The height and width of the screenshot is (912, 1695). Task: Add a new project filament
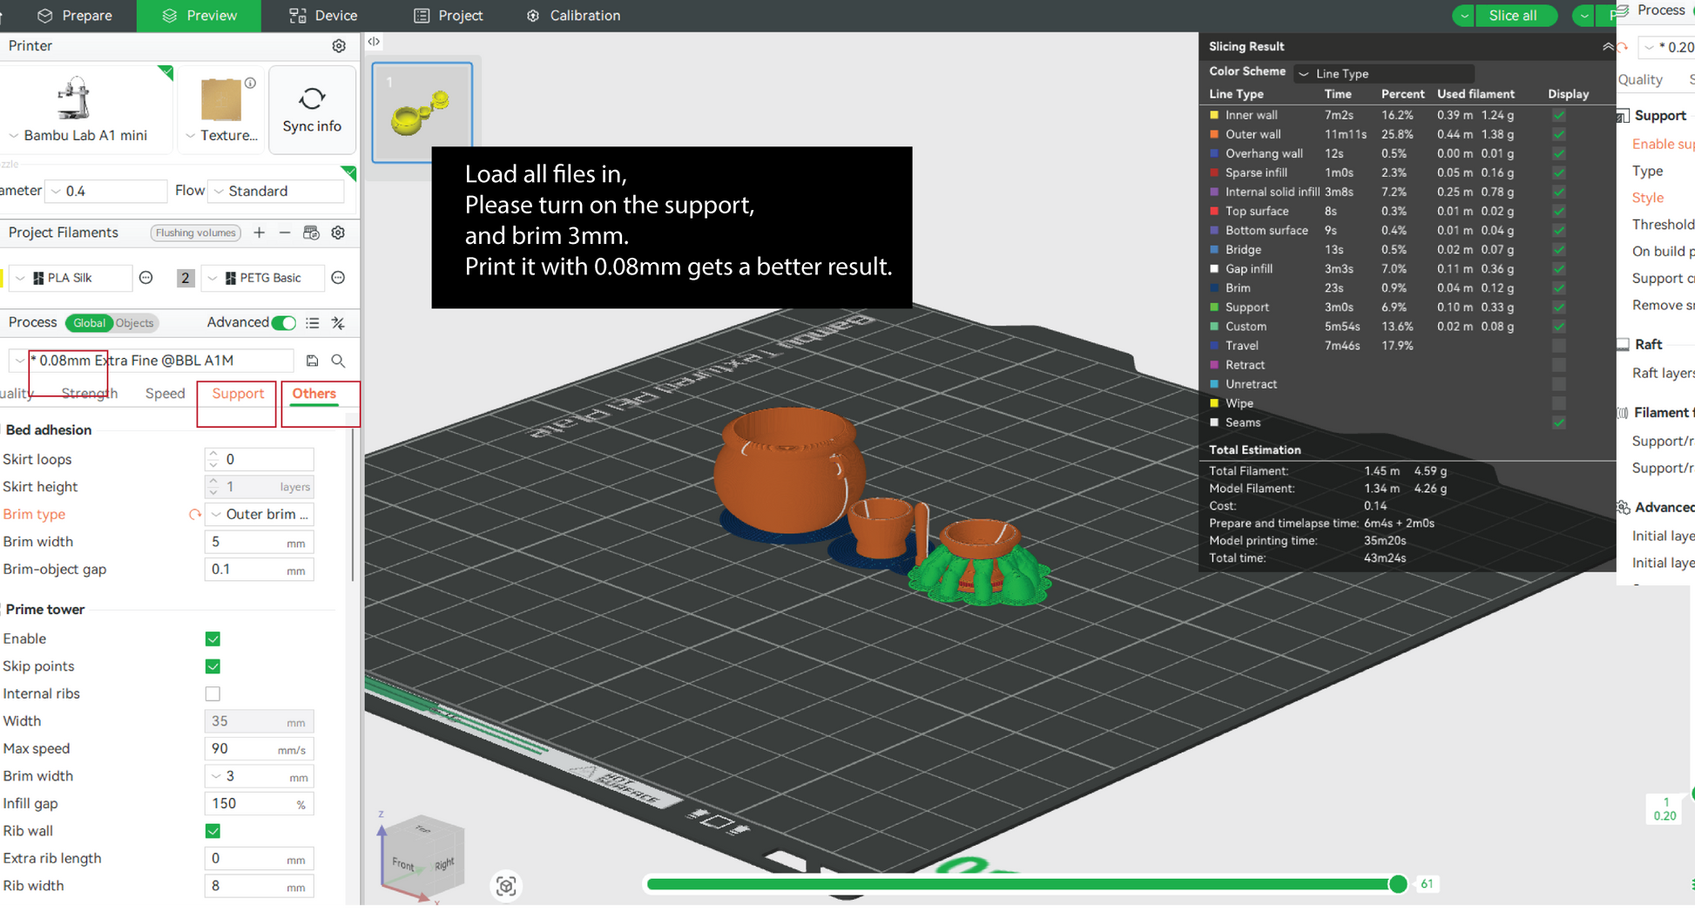(x=259, y=233)
